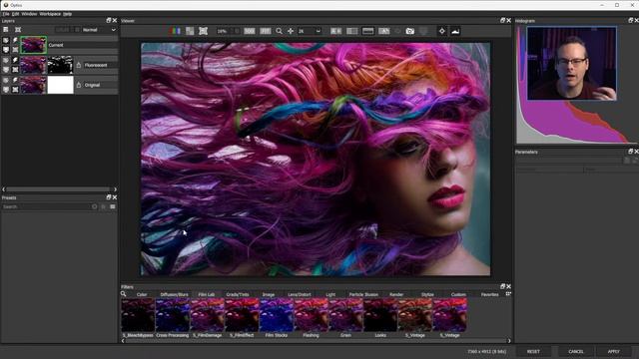Click the RGB channels icon in Viewer toolbar
The height and width of the screenshot is (359, 639).
(x=175, y=31)
